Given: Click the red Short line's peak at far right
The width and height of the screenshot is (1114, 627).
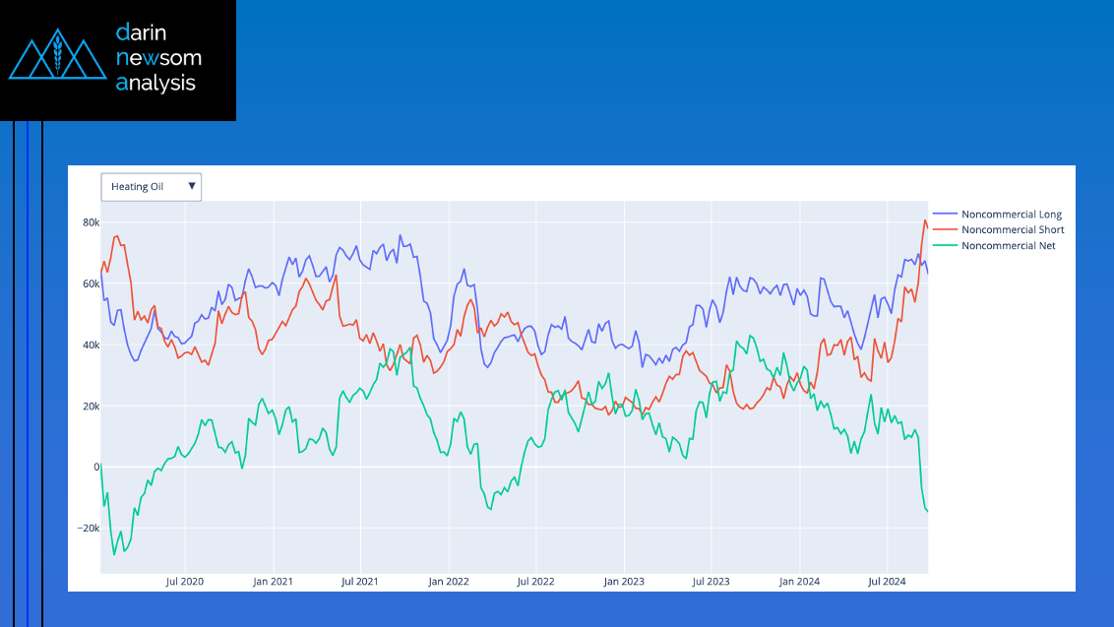Looking at the screenshot, I should pos(925,220).
